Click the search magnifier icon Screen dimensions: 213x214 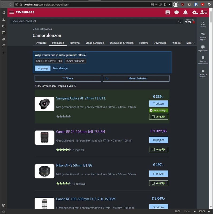[179, 21]
